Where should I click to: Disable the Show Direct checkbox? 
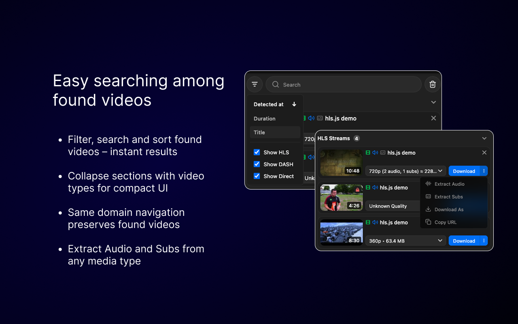(257, 176)
